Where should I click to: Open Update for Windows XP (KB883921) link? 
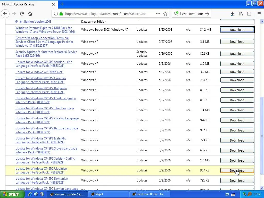[39, 72]
